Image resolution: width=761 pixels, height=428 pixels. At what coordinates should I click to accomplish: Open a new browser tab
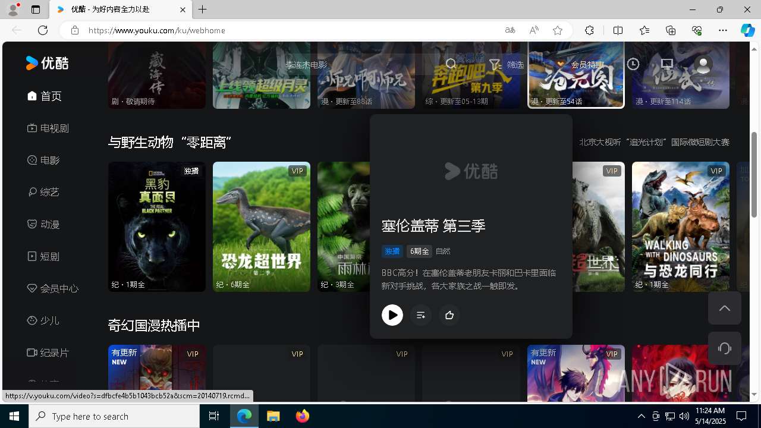point(203,10)
